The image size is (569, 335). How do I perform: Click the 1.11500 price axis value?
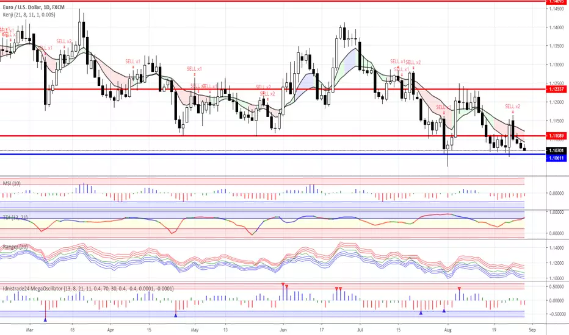point(556,121)
